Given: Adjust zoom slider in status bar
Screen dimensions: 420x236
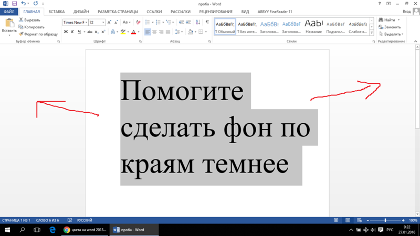Looking at the screenshot, I should pos(385,220).
